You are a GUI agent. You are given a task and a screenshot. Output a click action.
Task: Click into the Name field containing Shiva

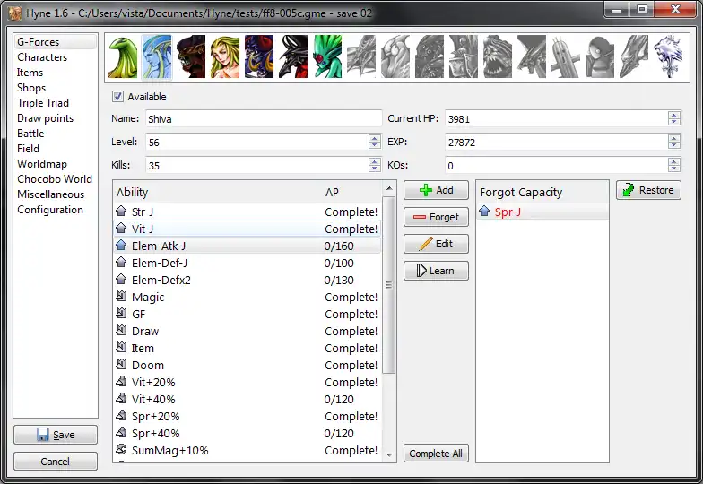click(264, 118)
